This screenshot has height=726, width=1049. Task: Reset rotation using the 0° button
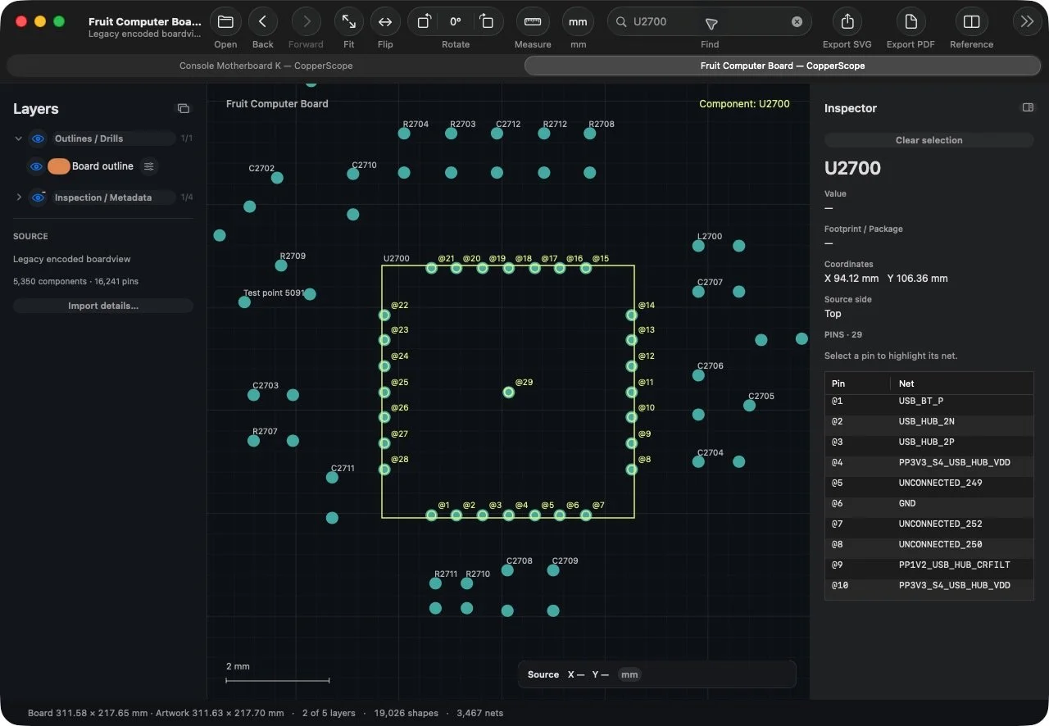[456, 22]
